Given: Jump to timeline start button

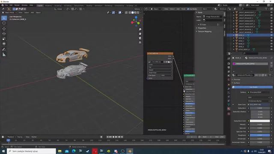Looking at the screenshot, I should 107,137.
